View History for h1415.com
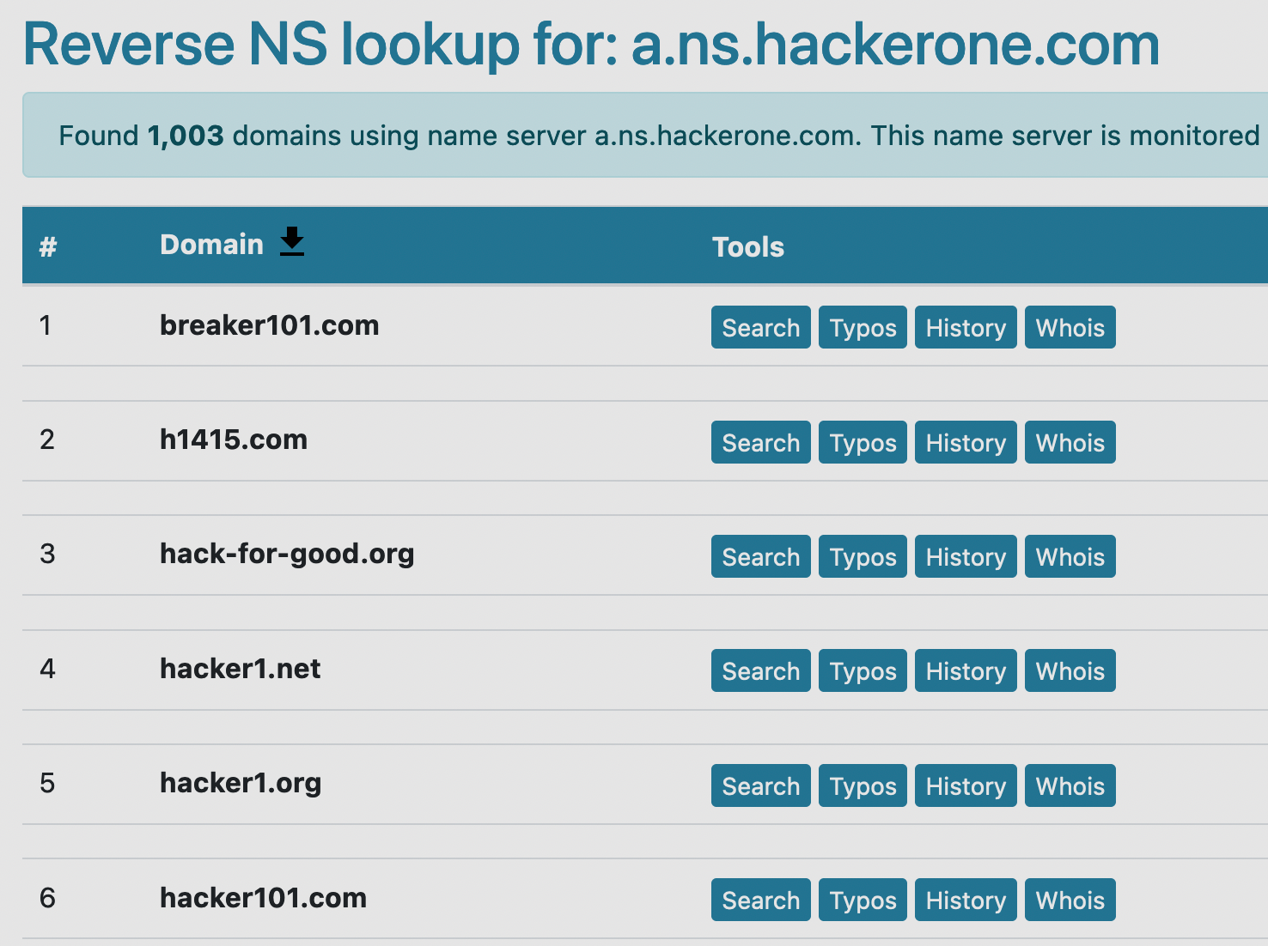The height and width of the screenshot is (946, 1268). [966, 442]
